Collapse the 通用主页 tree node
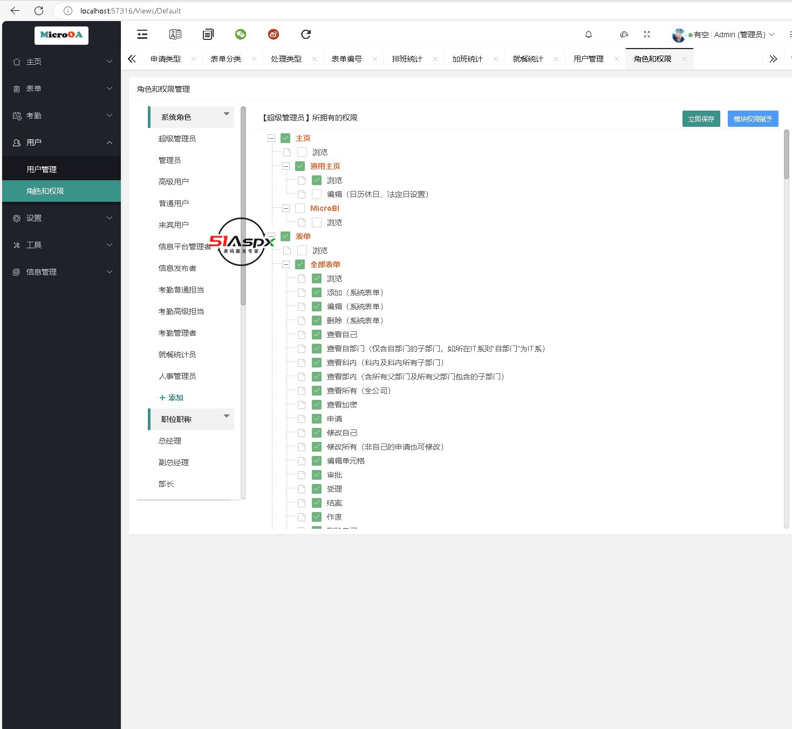This screenshot has height=729, width=792. pos(286,166)
